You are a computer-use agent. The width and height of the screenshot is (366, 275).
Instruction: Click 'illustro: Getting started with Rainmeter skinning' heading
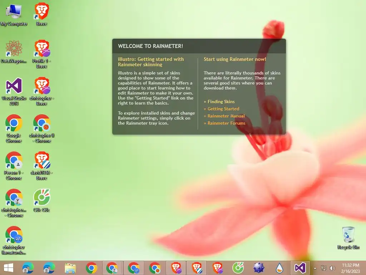(x=151, y=62)
